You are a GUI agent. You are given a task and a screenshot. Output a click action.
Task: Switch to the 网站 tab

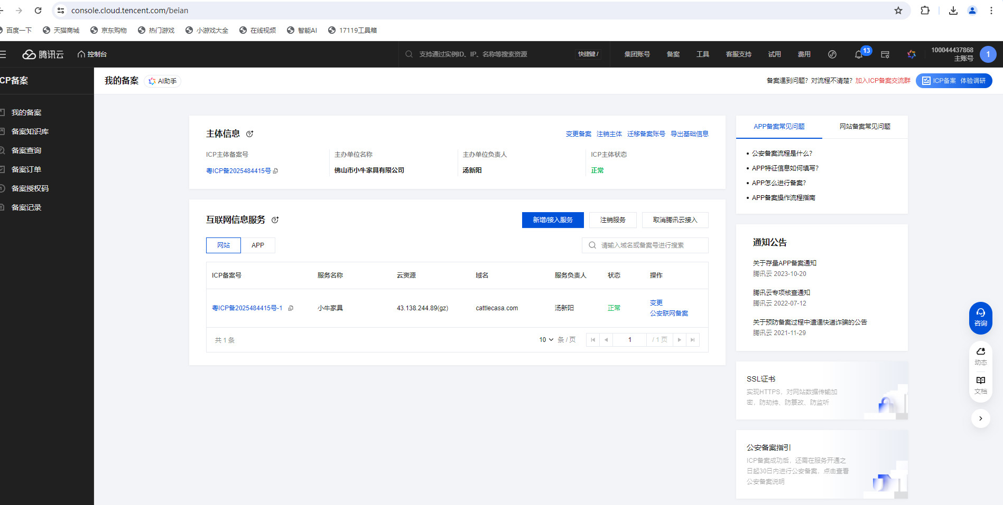[224, 245]
